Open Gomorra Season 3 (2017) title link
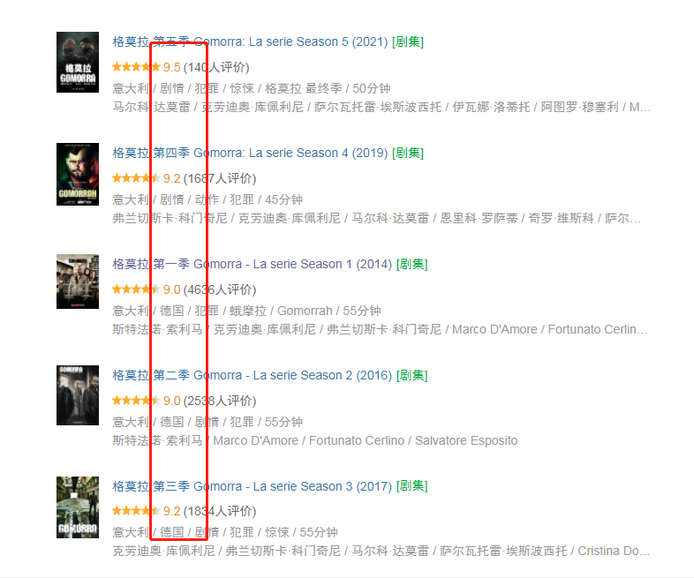 point(253,486)
